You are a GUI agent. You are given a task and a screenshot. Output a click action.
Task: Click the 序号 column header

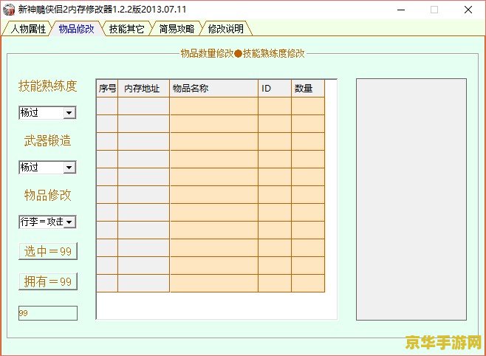tap(107, 89)
